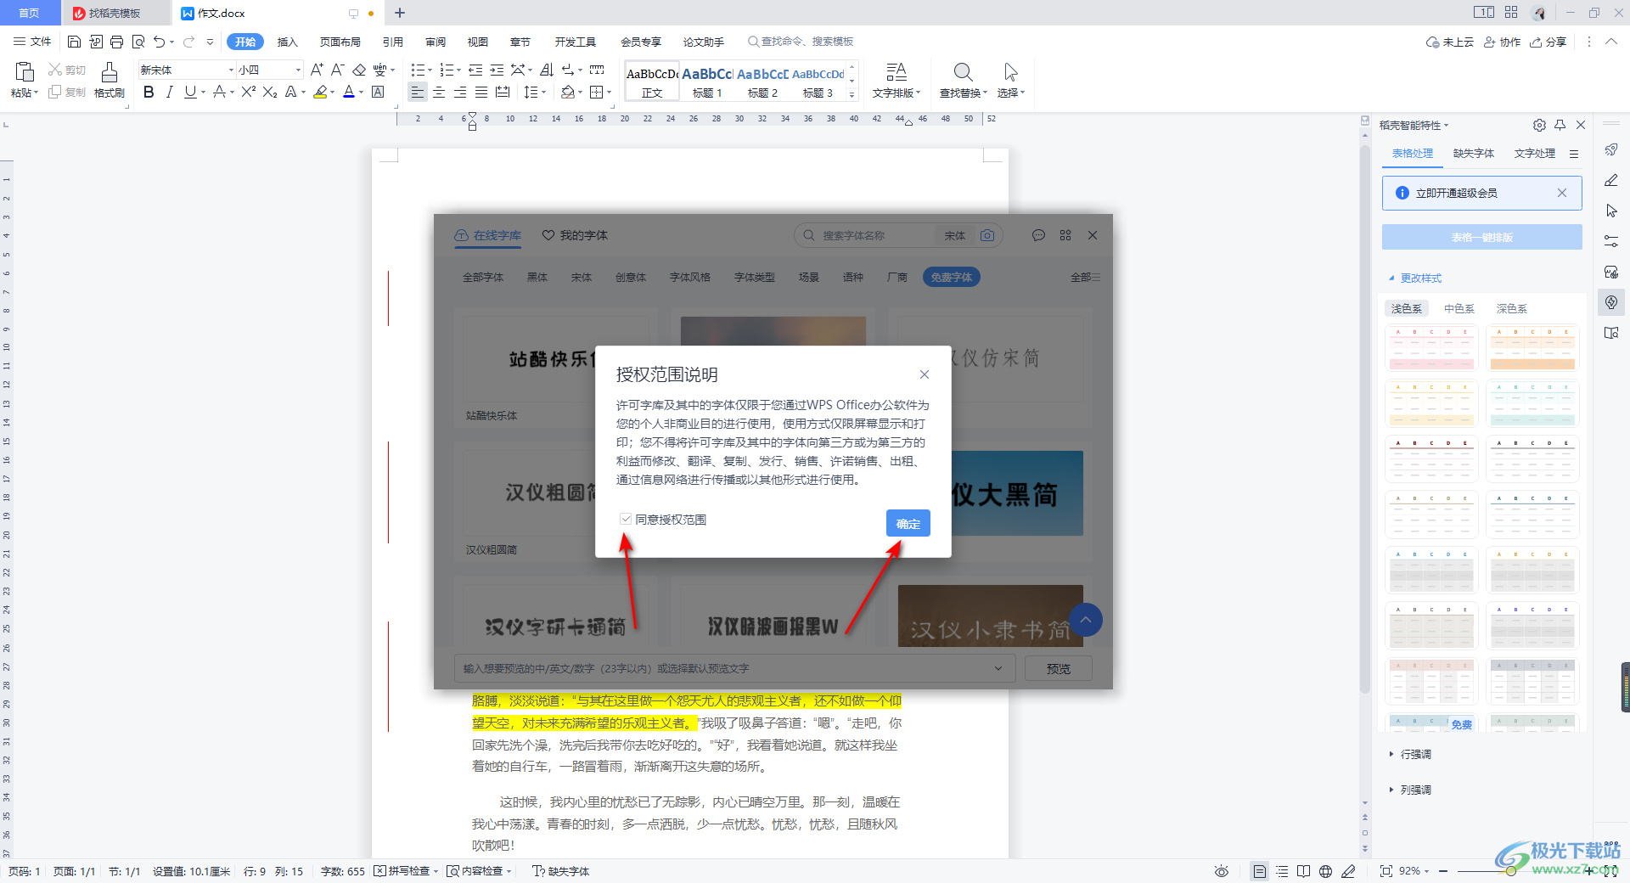The height and width of the screenshot is (883, 1630).
Task: Open Find and Replace tool
Action: tap(963, 80)
